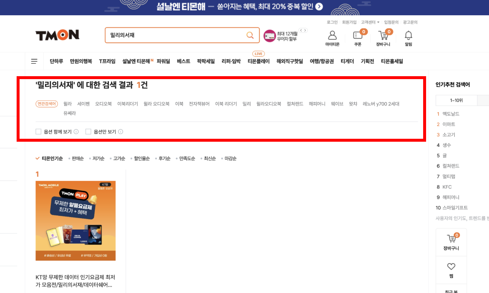
Task: Sort by 마감순
Action: click(x=230, y=159)
